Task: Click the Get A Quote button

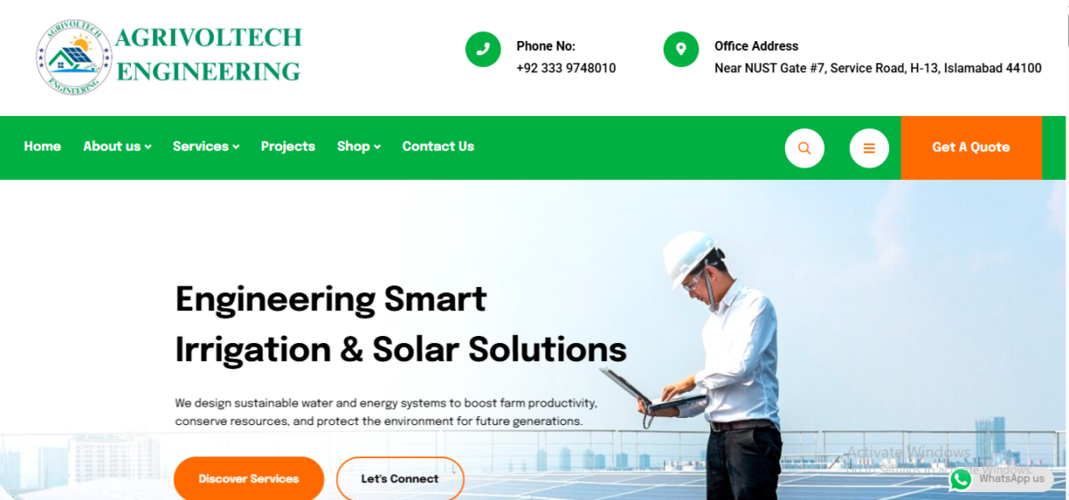Action: [x=971, y=148]
